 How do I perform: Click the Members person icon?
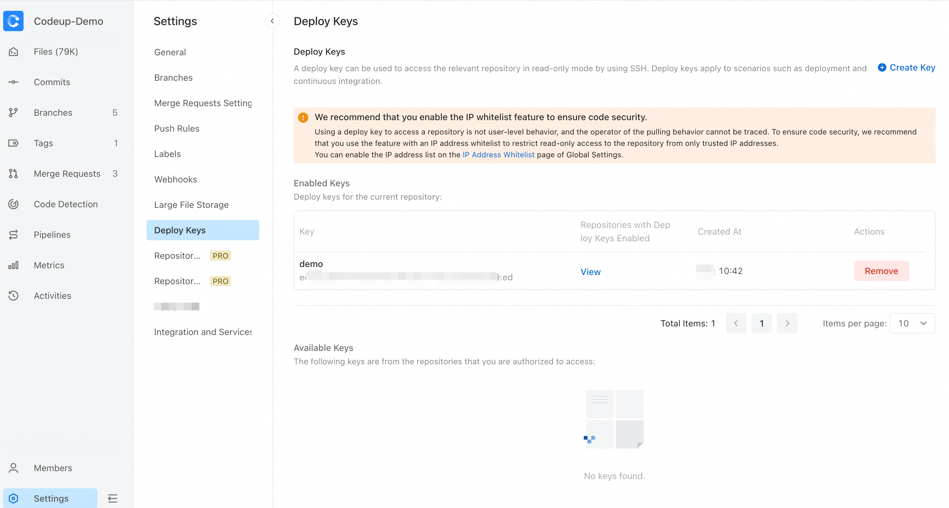pyautogui.click(x=13, y=468)
